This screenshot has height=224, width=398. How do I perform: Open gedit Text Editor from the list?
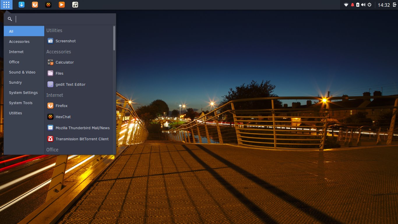point(70,85)
